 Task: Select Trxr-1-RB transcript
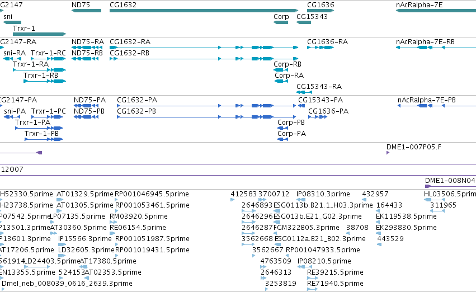point(45,81)
